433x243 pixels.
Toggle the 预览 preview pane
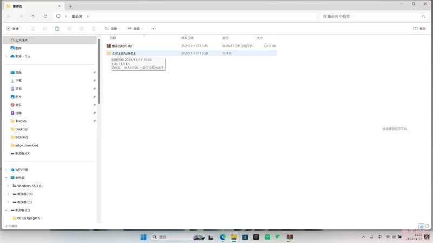(418, 29)
